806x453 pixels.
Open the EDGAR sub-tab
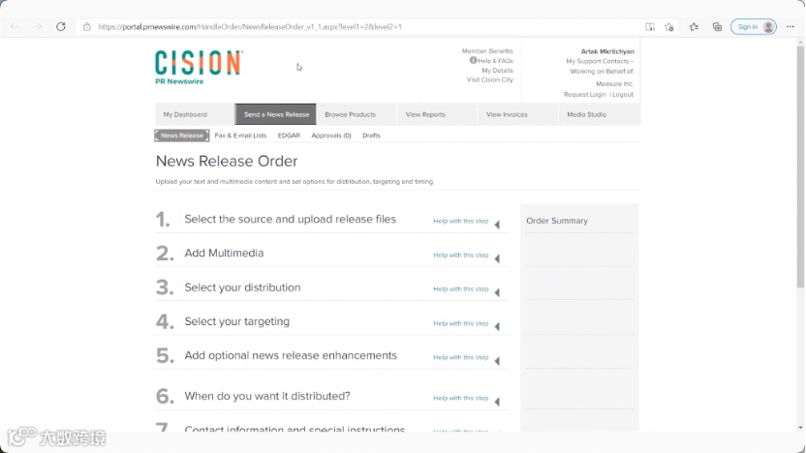point(289,136)
